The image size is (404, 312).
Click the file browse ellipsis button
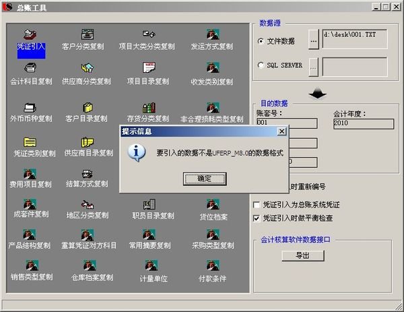coord(314,40)
